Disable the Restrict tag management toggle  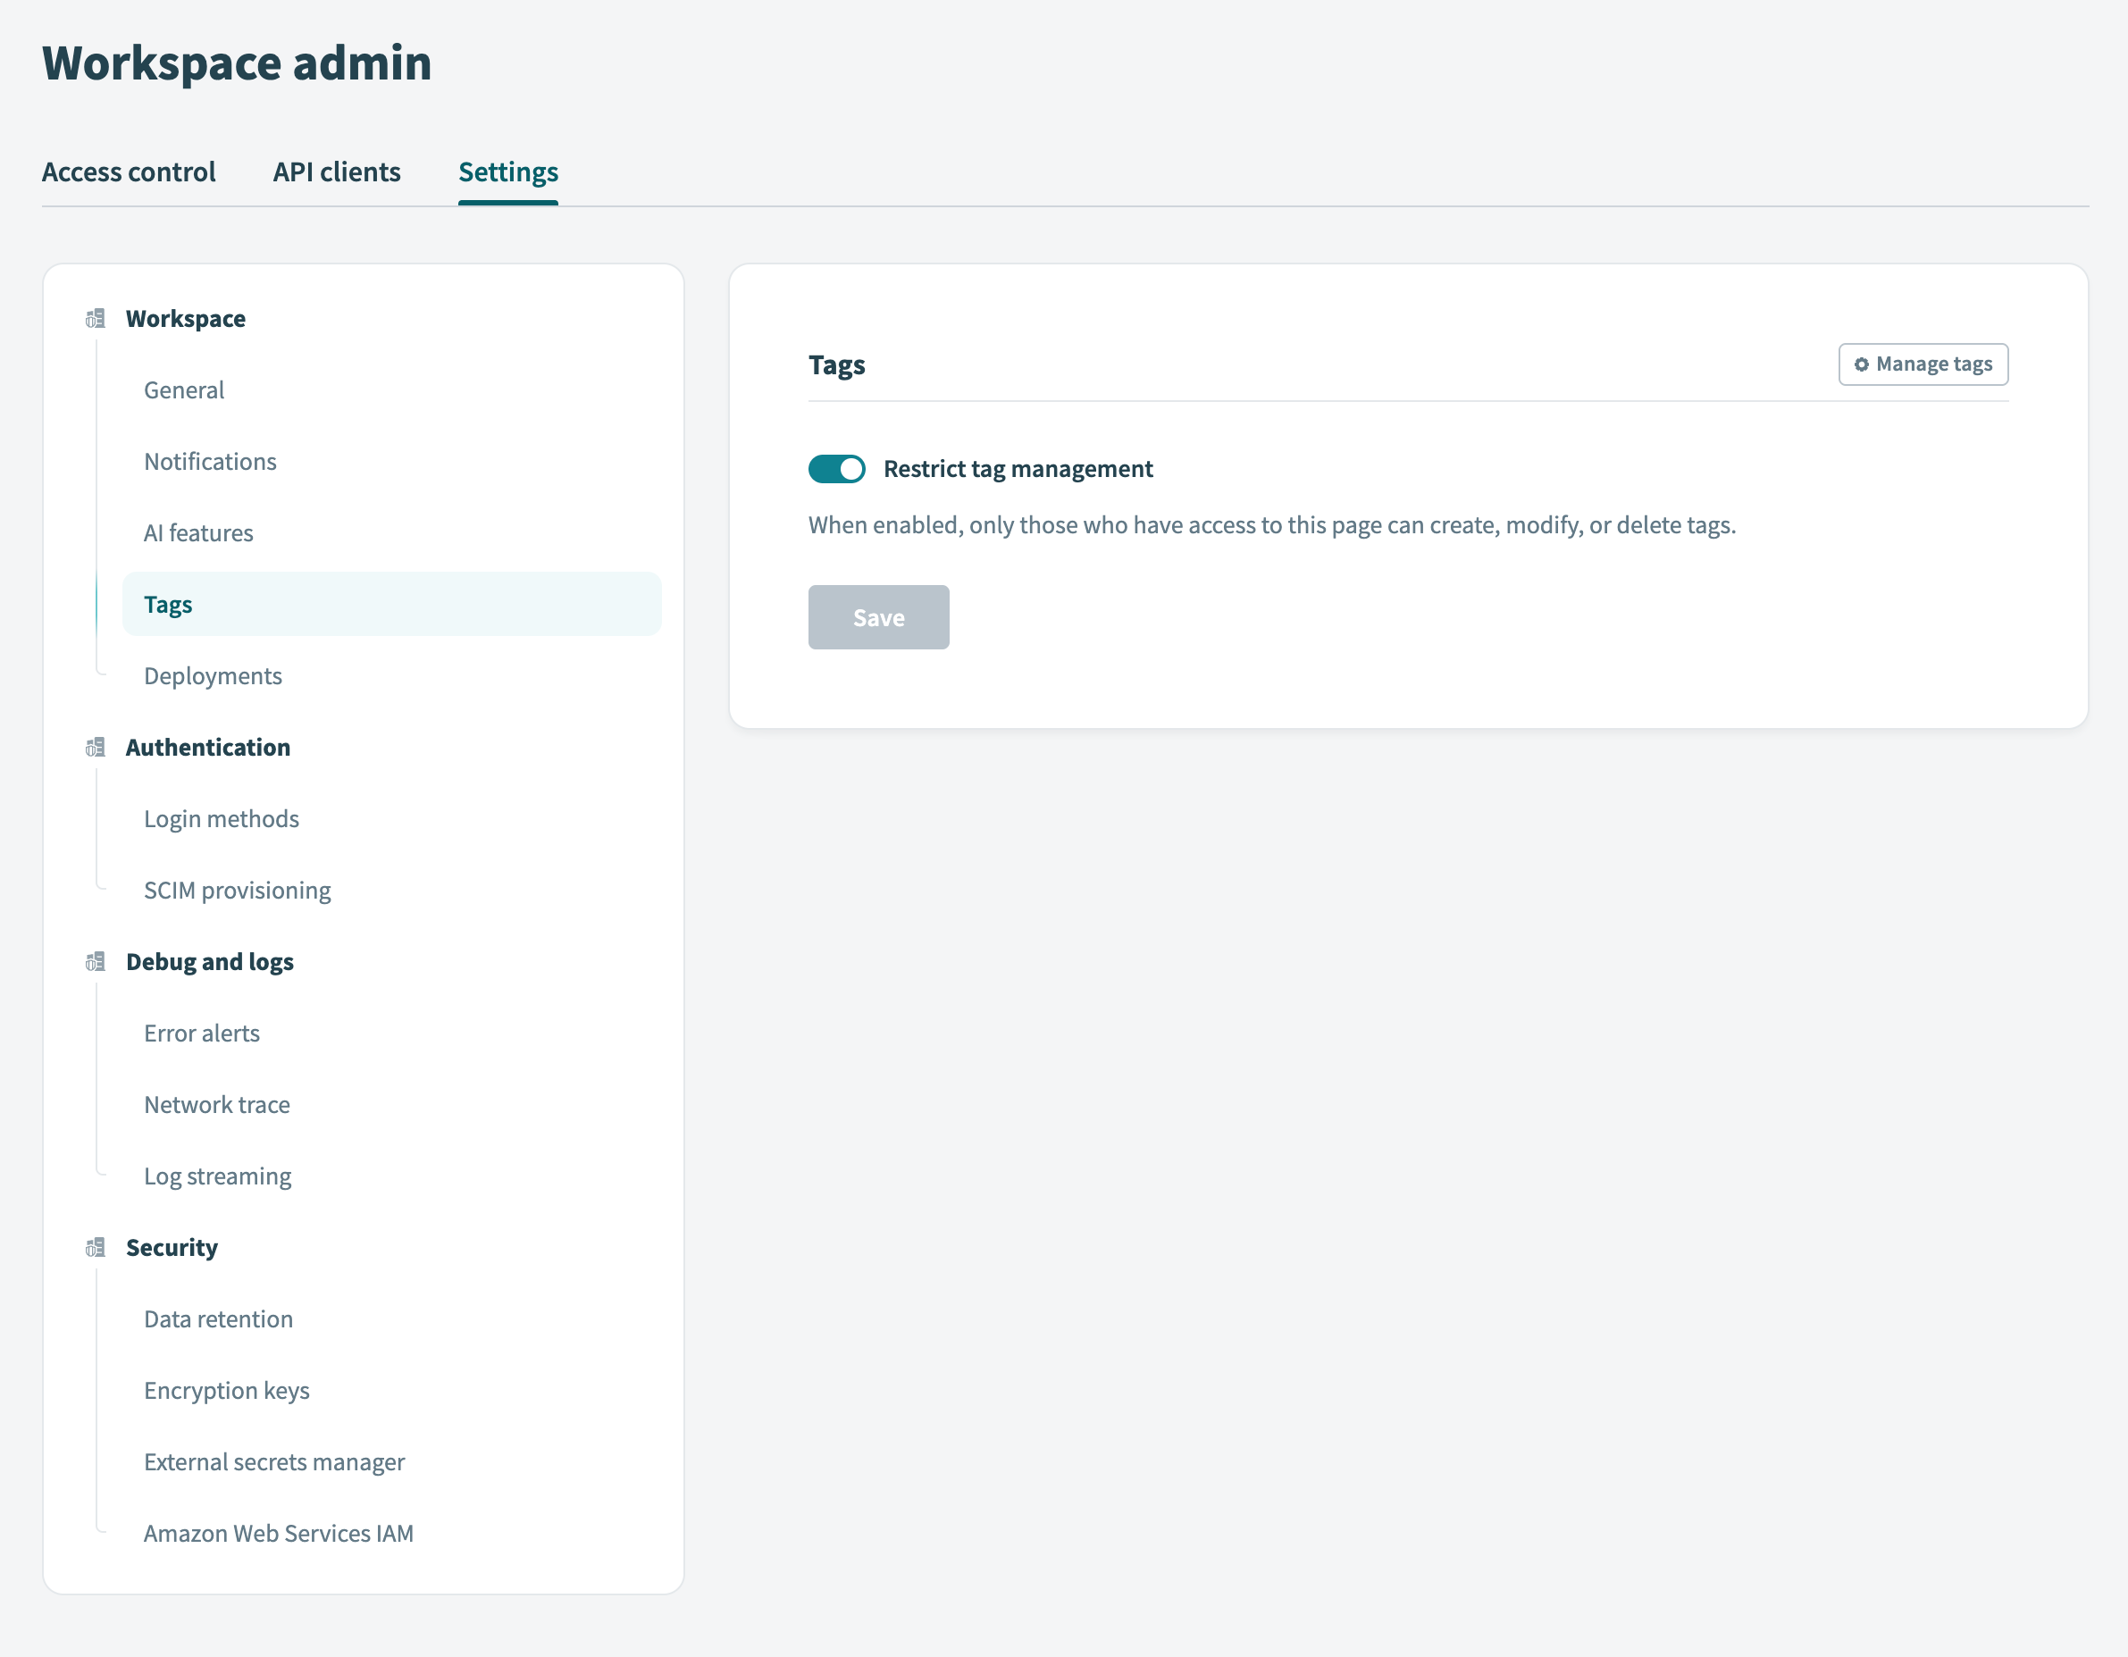pos(835,469)
